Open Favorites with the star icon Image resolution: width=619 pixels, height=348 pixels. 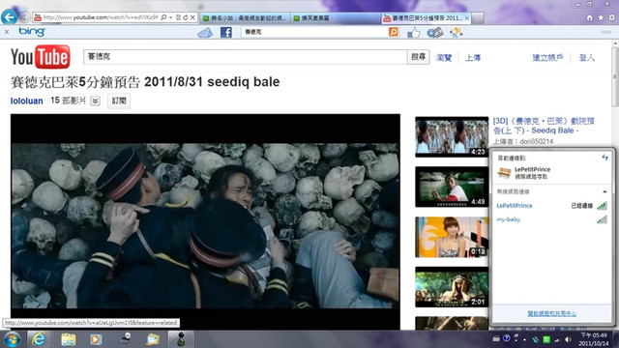pyautogui.click(x=601, y=17)
